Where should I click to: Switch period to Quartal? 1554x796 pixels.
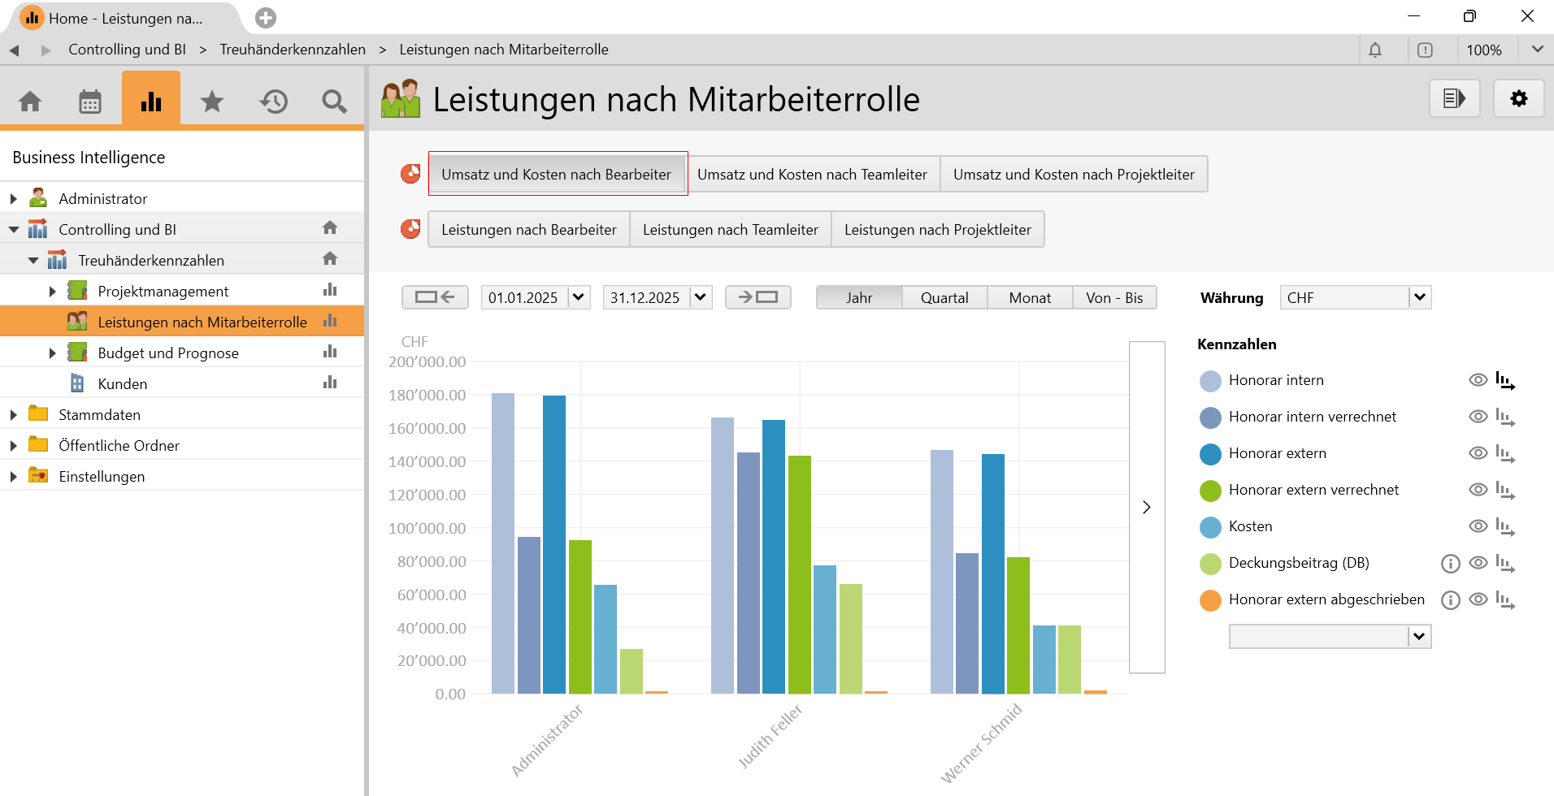coord(944,298)
